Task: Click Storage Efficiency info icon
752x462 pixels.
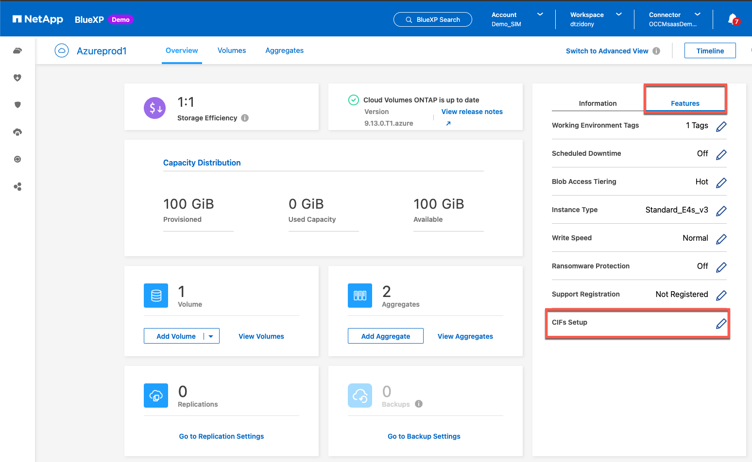Action: click(245, 118)
